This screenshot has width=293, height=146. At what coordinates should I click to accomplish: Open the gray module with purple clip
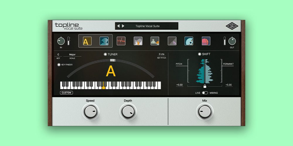[172, 41]
